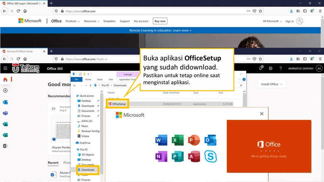
Task: Open page actions ellipsis in top browser address bar
Action: [248, 11]
